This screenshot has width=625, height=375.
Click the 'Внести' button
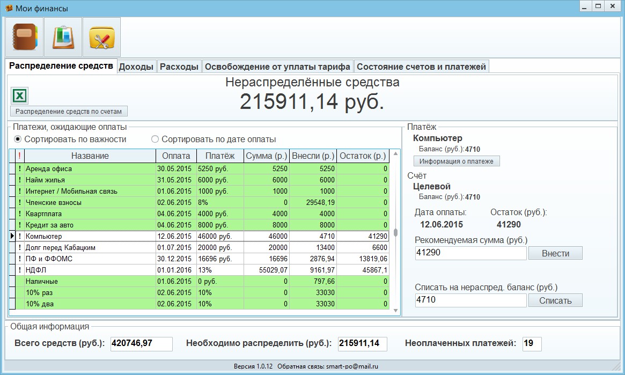click(x=555, y=253)
